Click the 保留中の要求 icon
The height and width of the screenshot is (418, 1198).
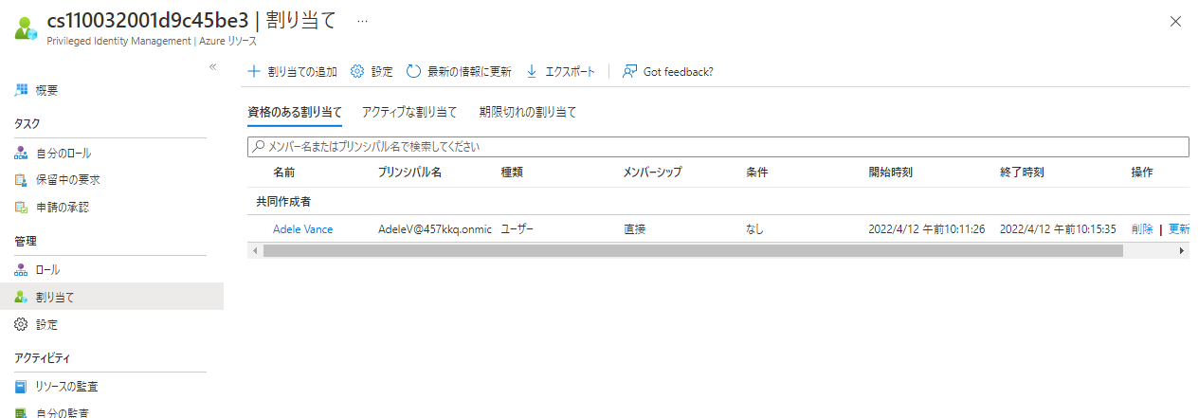coord(21,179)
